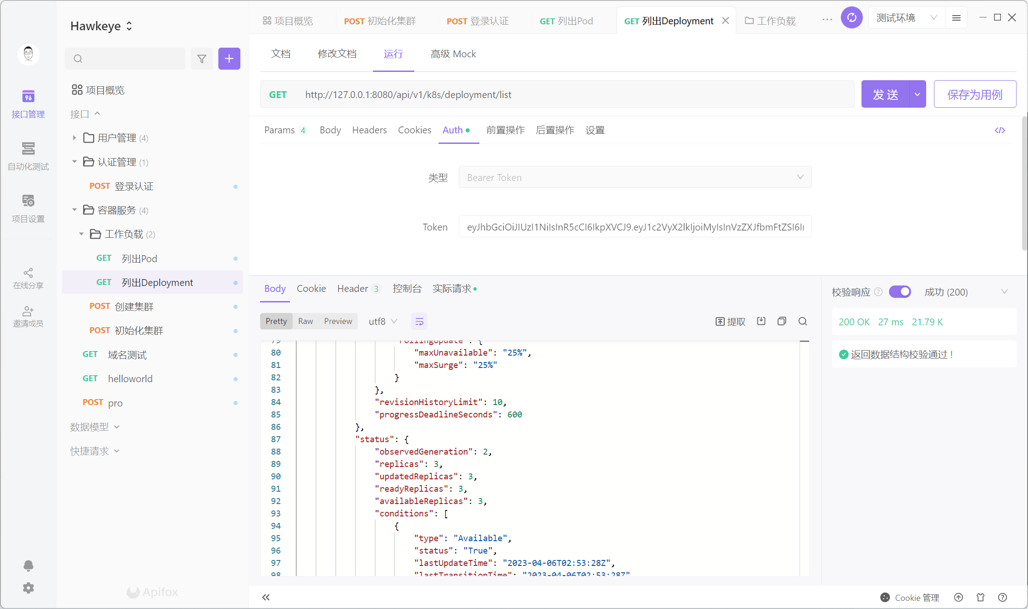This screenshot has width=1028, height=609.
Task: Click the purple plus add button
Action: (229, 59)
